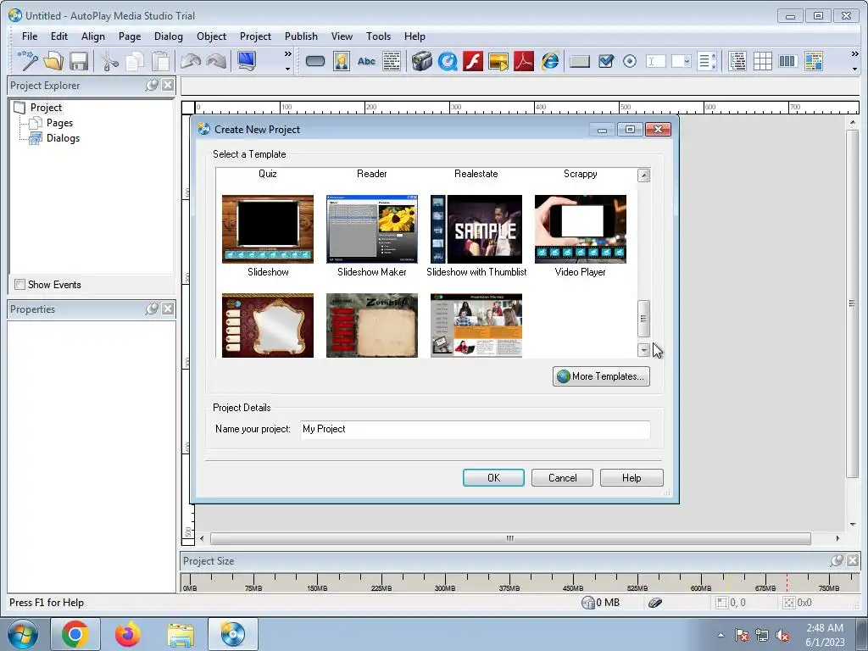Insert a Video object camcorder icon

coord(422,61)
